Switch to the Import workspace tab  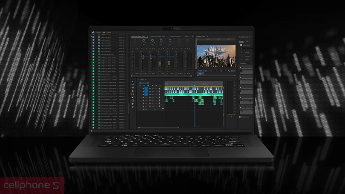(98, 32)
